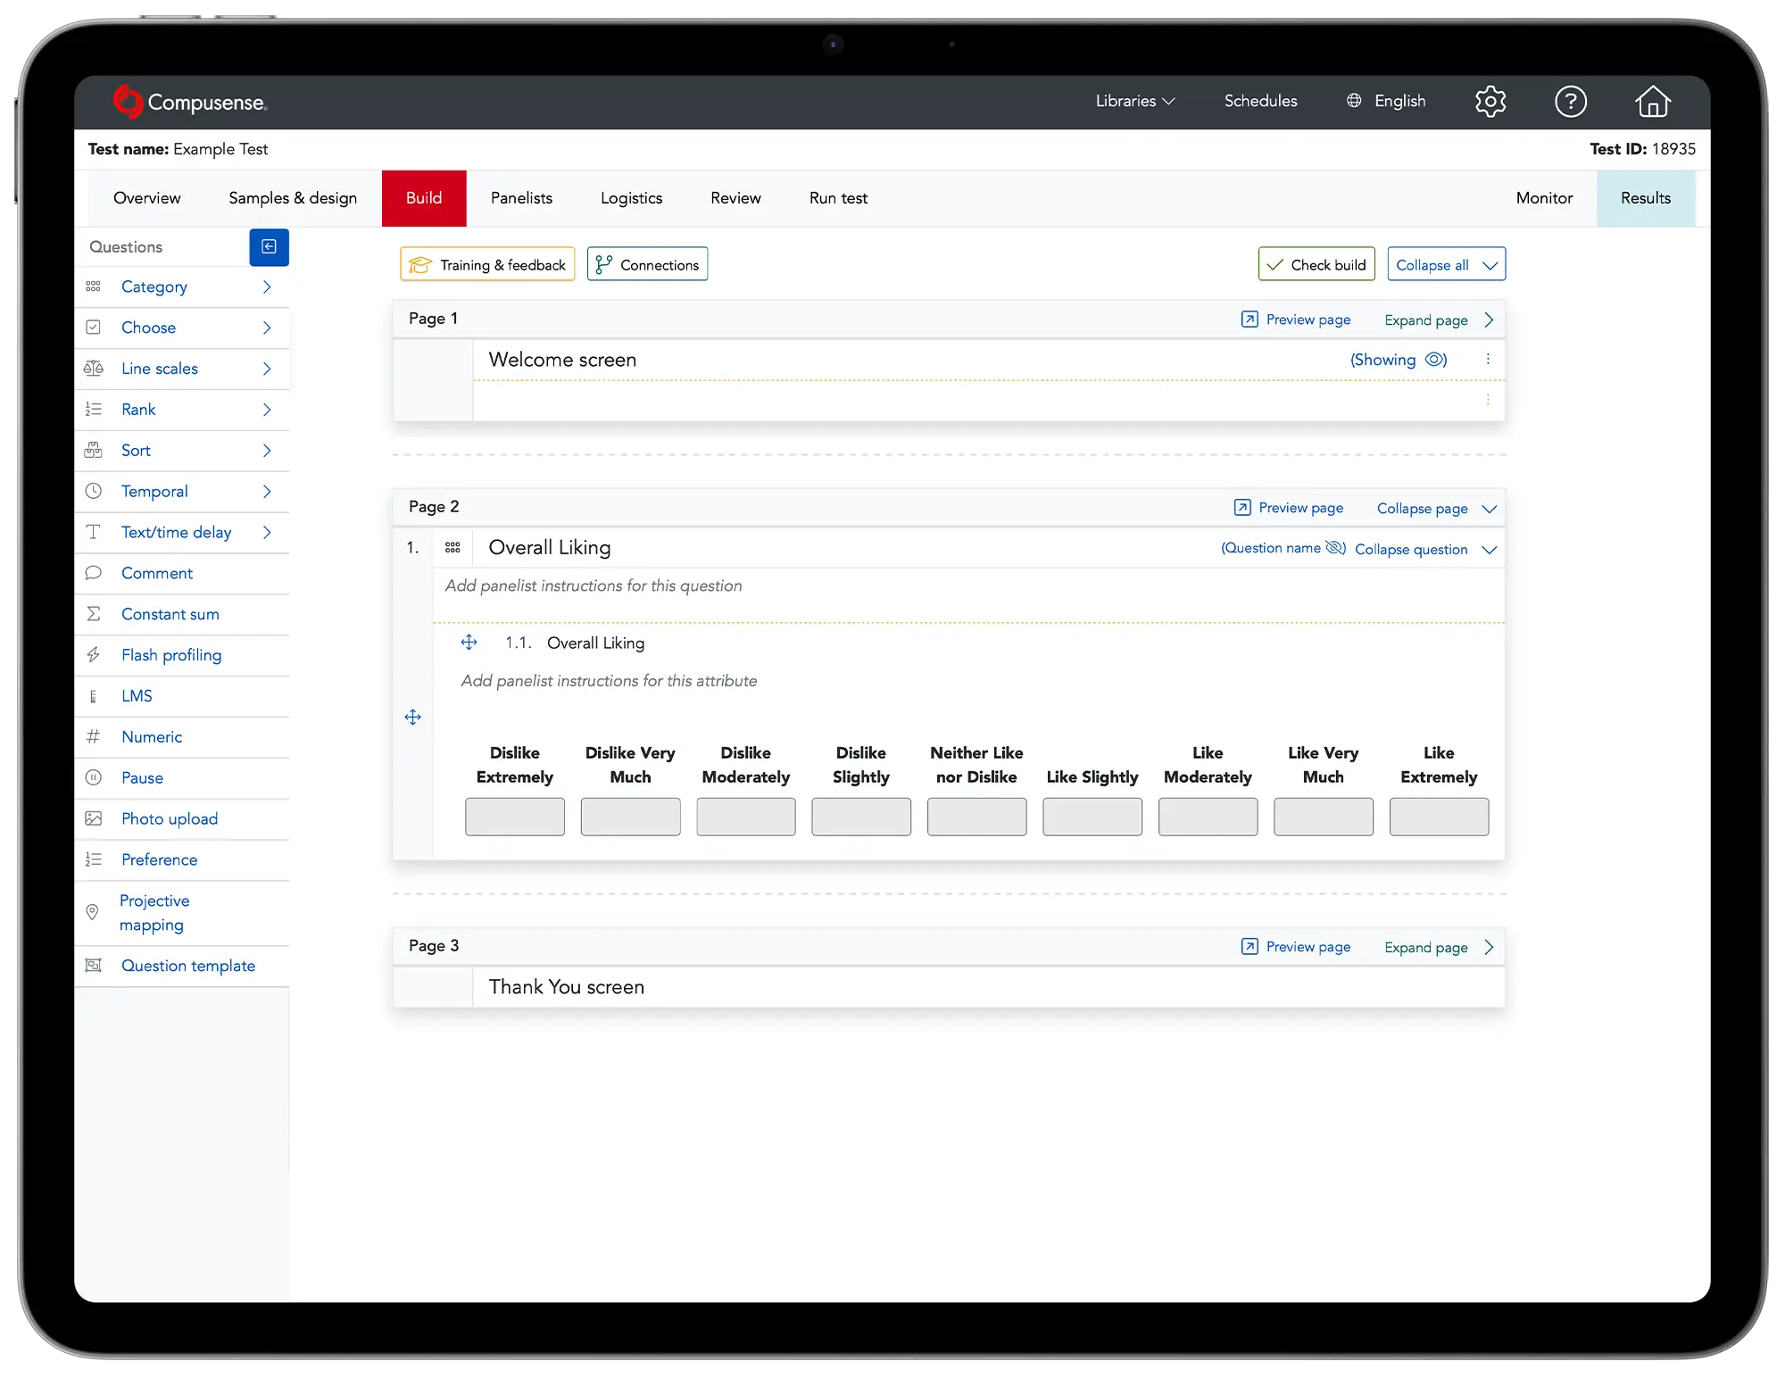Open the Libraries dropdown menu
This screenshot has width=1785, height=1378.
(1134, 101)
